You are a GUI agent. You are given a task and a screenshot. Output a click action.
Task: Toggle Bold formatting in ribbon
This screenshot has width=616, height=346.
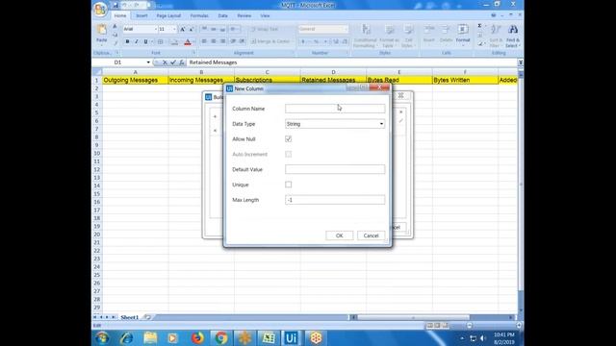127,41
